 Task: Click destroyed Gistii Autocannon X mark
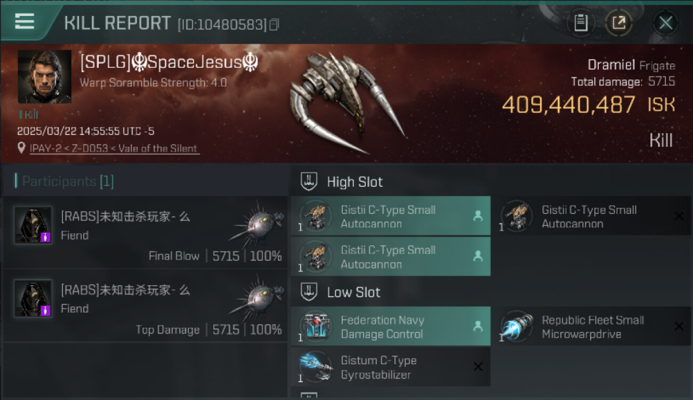click(x=679, y=216)
